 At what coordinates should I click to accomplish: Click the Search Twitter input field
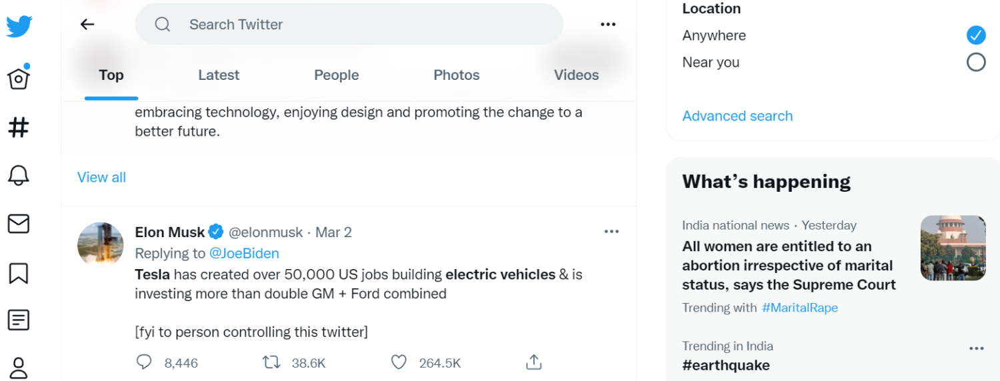coord(360,25)
